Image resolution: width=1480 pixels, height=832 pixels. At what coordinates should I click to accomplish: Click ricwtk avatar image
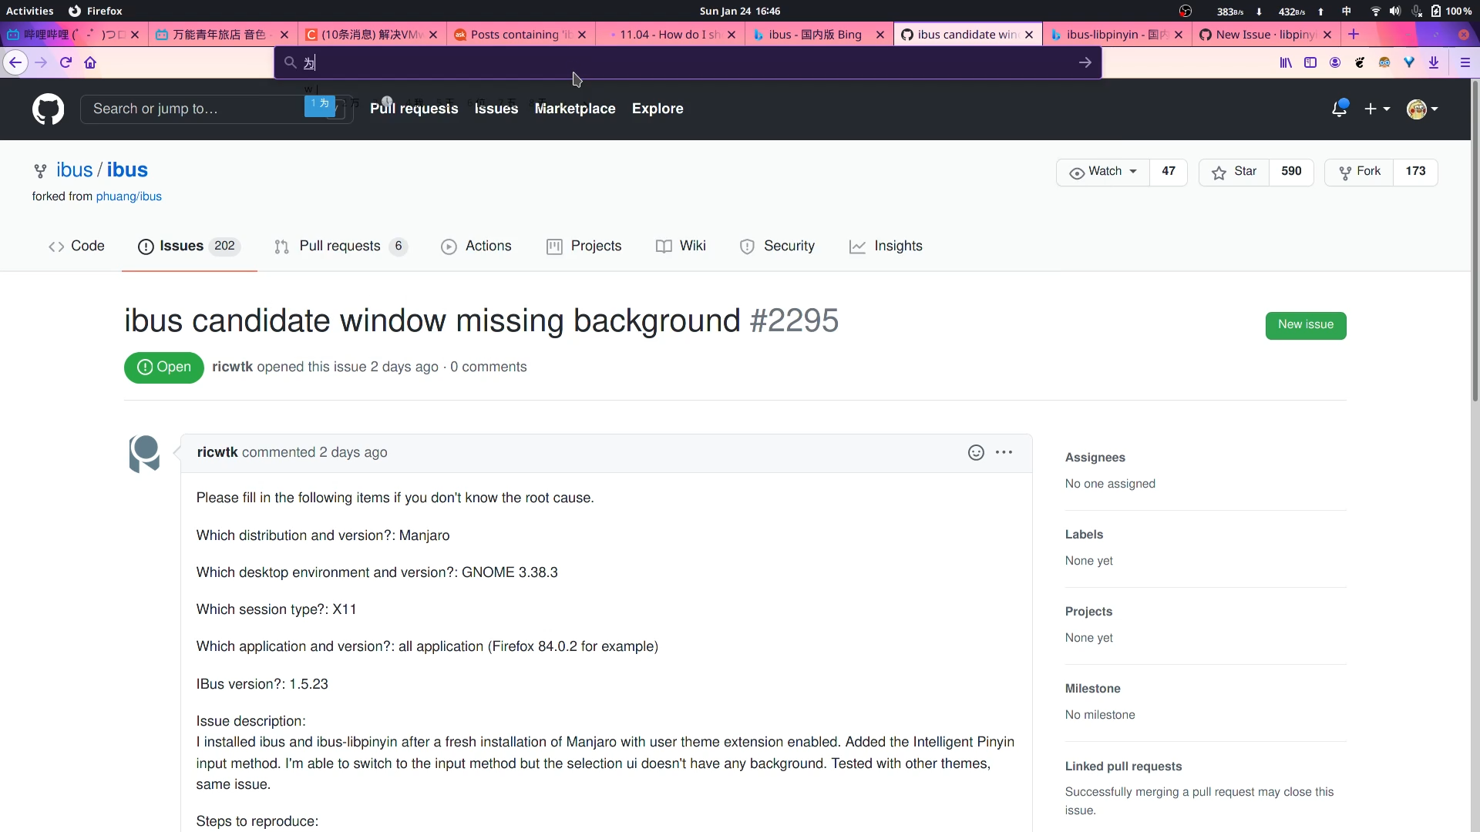(144, 454)
